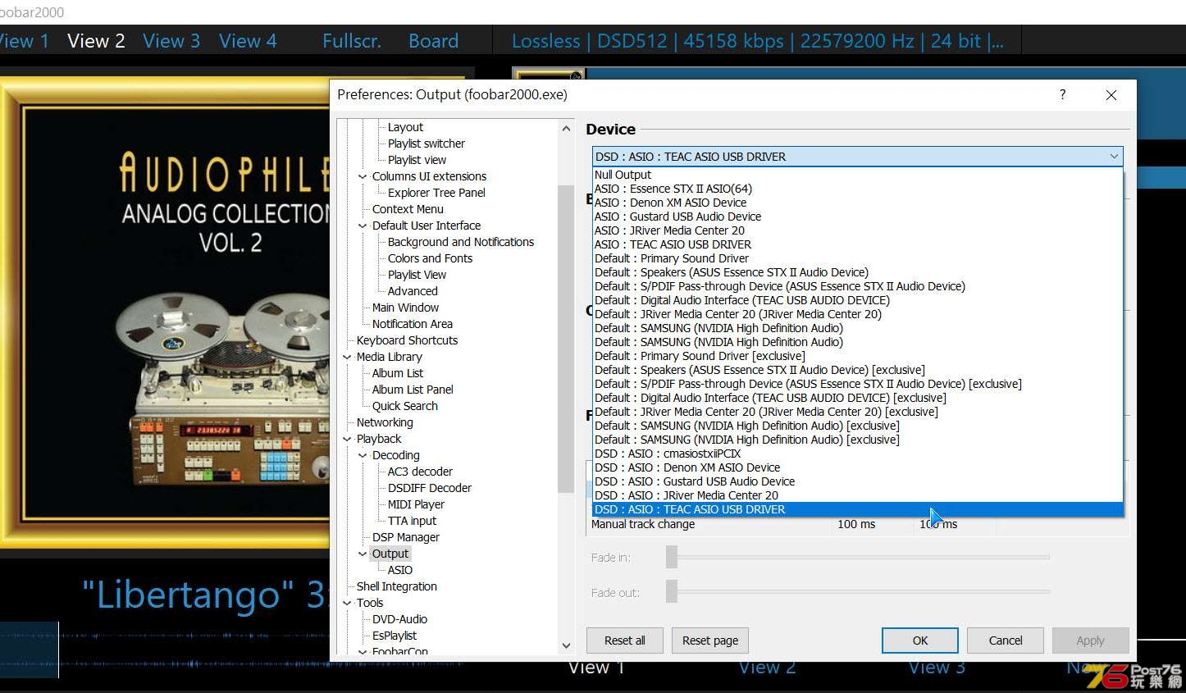This screenshot has width=1186, height=693.
Task: Click tree scrollbar down arrow
Action: 566,645
